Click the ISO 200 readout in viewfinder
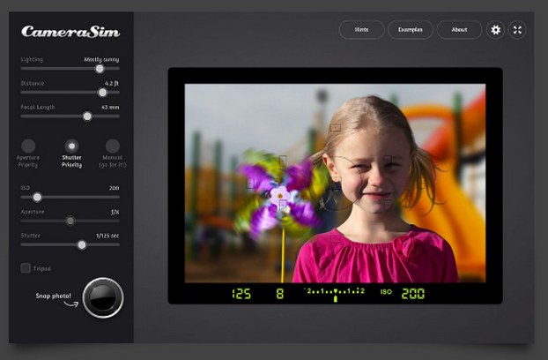The width and height of the screenshot is (548, 360). click(412, 293)
